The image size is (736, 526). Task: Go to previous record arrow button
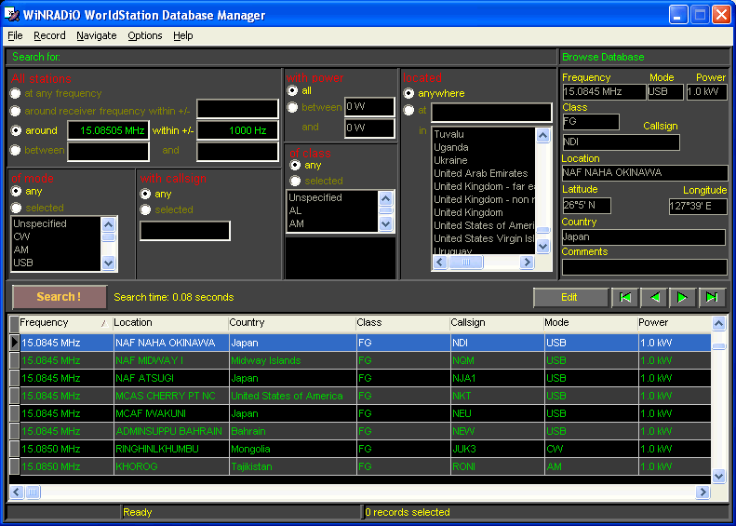[x=654, y=297]
